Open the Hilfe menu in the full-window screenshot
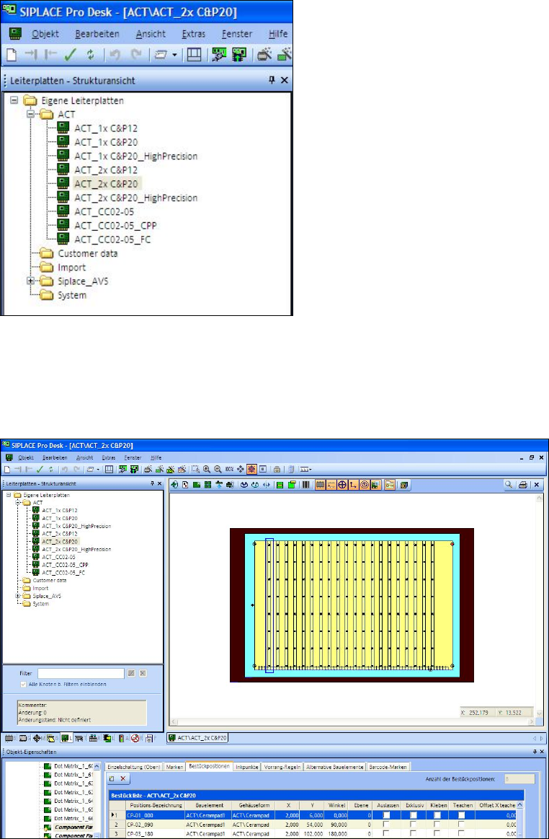This screenshot has width=549, height=839. pyautogui.click(x=156, y=458)
